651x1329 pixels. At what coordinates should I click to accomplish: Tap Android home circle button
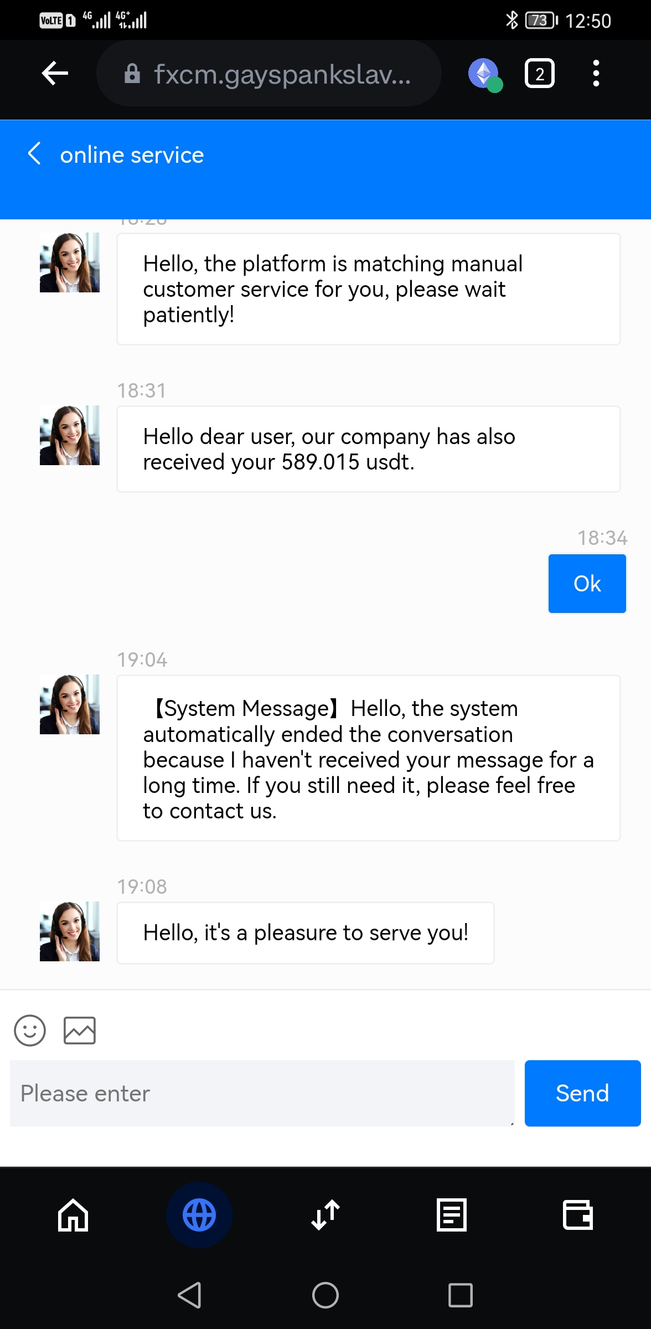(325, 1295)
